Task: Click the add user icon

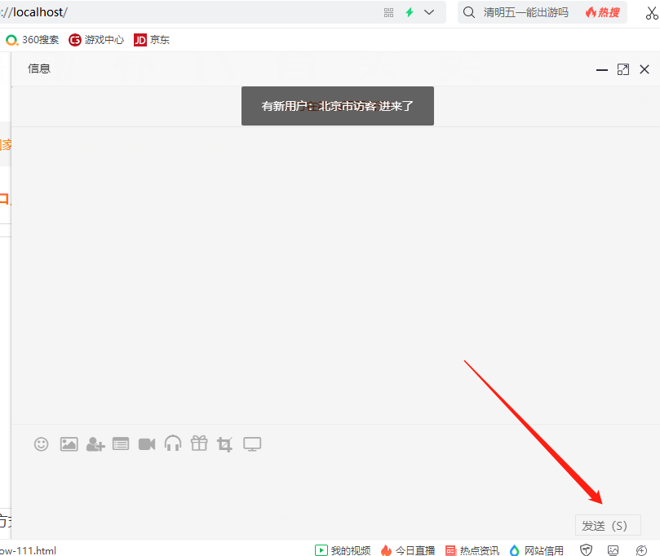Action: pyautogui.click(x=95, y=444)
